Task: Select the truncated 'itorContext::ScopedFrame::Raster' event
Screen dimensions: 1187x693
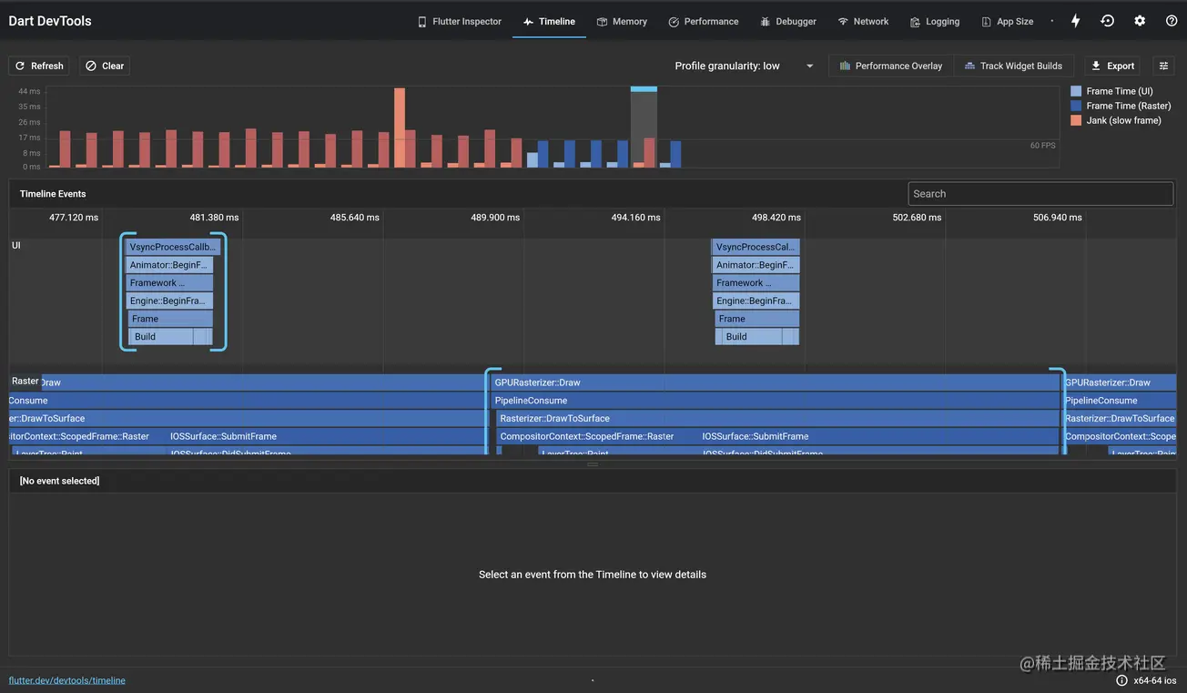Action: point(86,436)
